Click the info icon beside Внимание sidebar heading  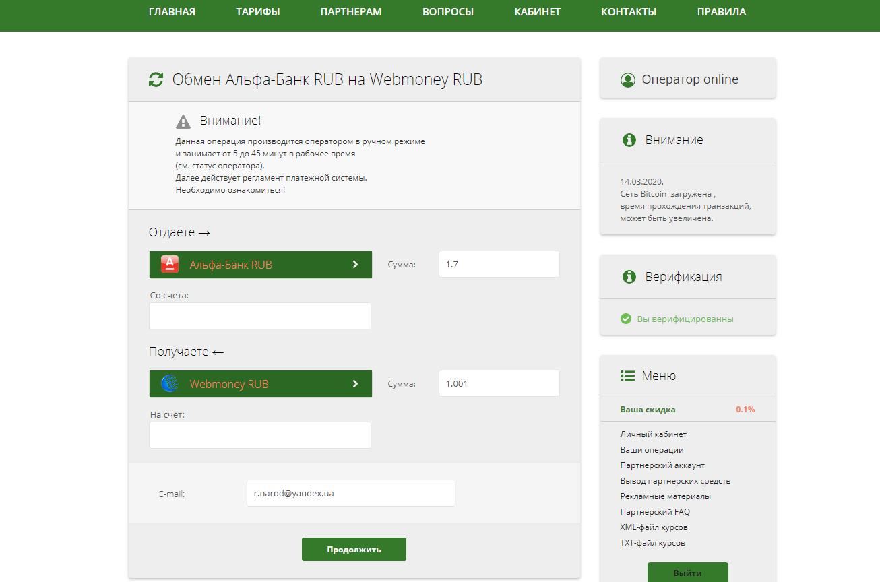(x=629, y=140)
